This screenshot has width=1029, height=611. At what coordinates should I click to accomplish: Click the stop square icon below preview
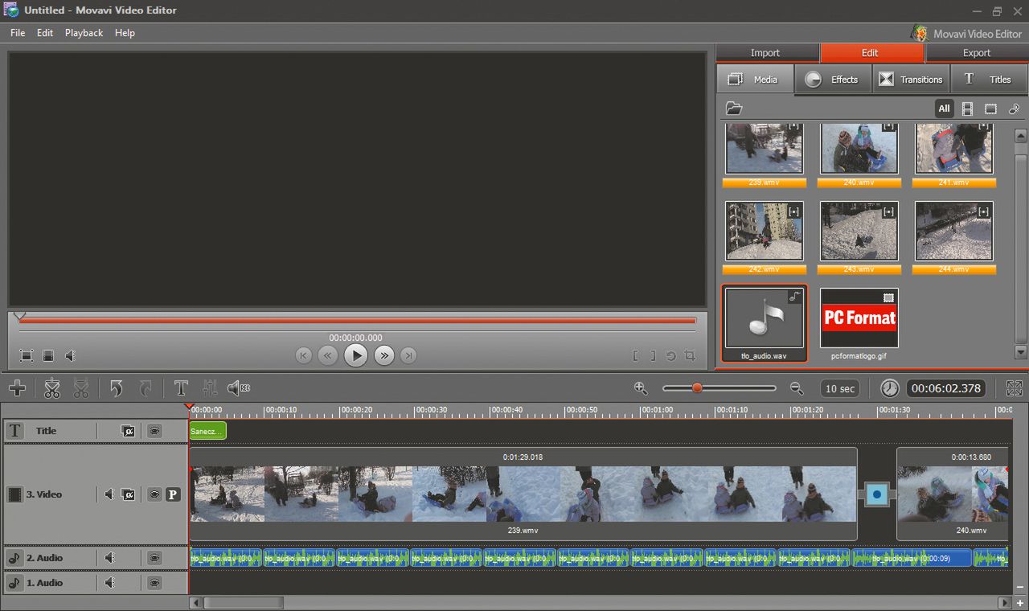point(48,355)
